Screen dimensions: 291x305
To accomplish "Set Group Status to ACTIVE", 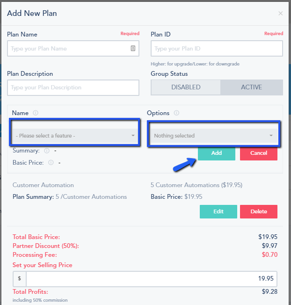I will [252, 87].
